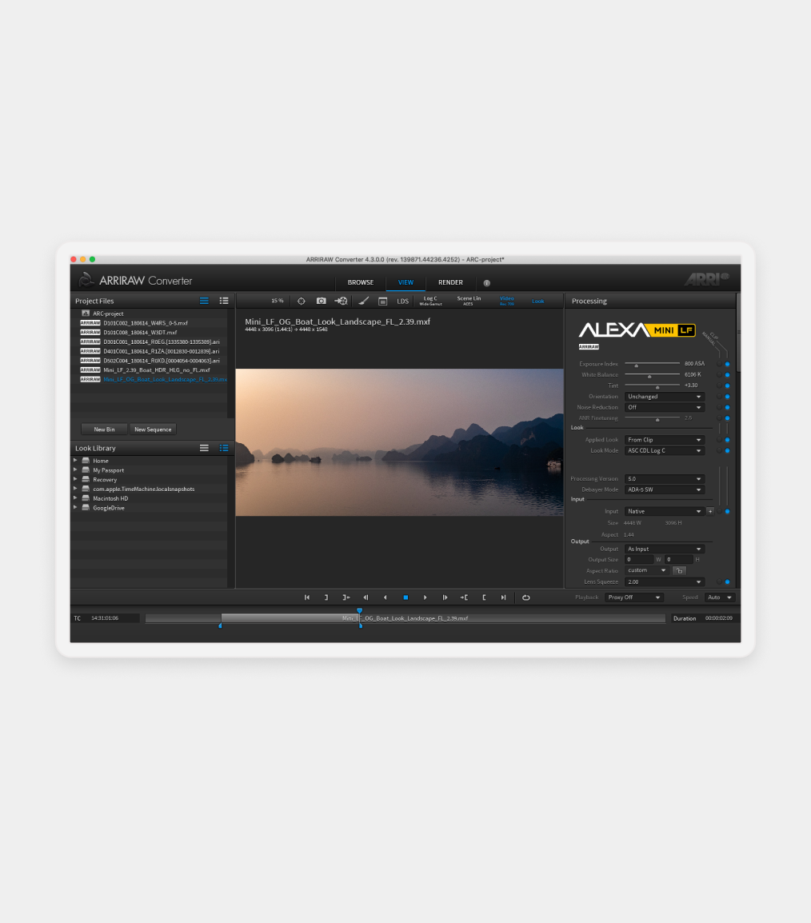811x923 pixels.
Task: Toggle Tint blue clip radio dot
Action: (x=728, y=386)
